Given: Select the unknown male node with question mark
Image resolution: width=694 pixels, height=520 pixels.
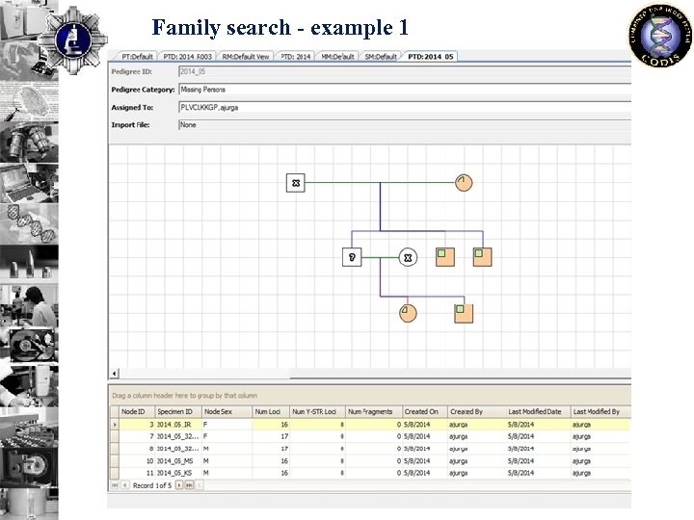Looking at the screenshot, I should [x=352, y=257].
